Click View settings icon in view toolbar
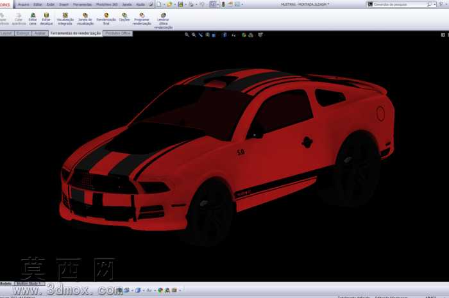The width and height of the screenshot is (449, 298). click(x=260, y=35)
